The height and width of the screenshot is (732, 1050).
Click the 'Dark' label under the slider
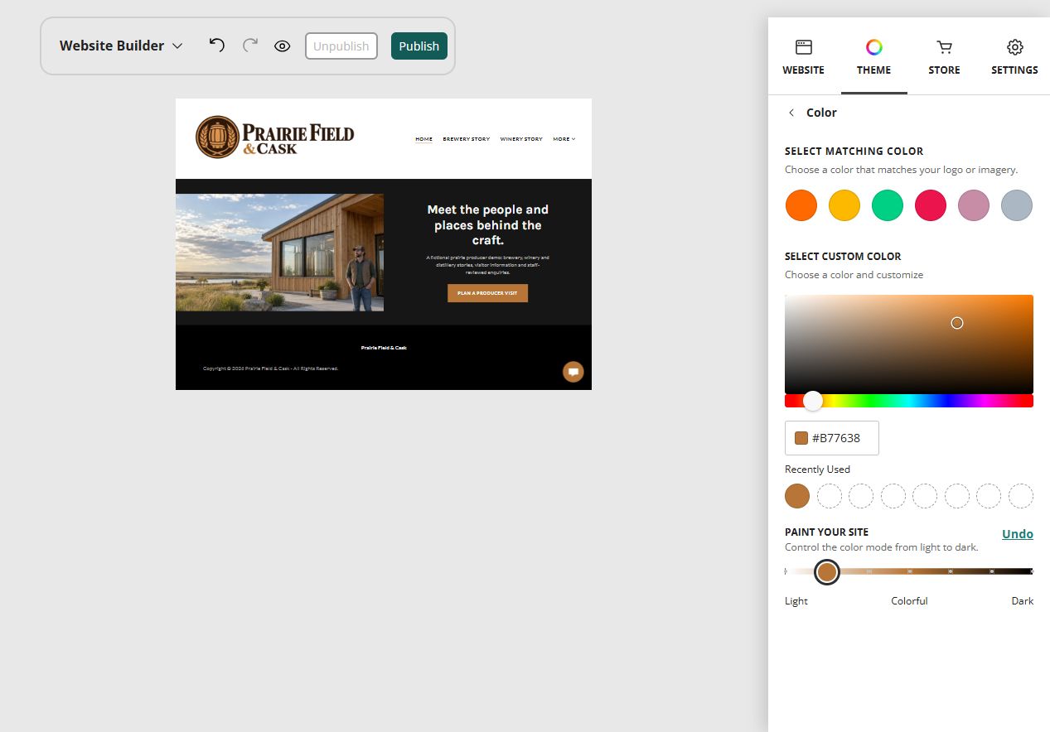[1023, 601]
